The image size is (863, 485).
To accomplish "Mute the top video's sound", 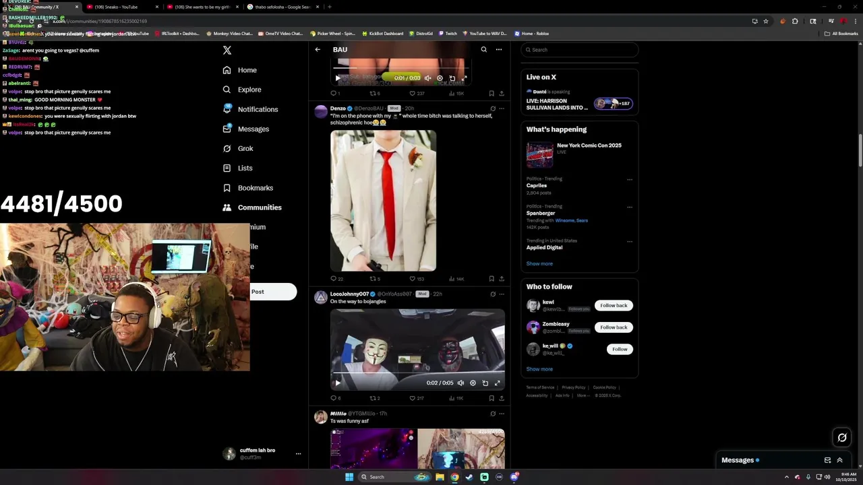I will click(x=427, y=78).
